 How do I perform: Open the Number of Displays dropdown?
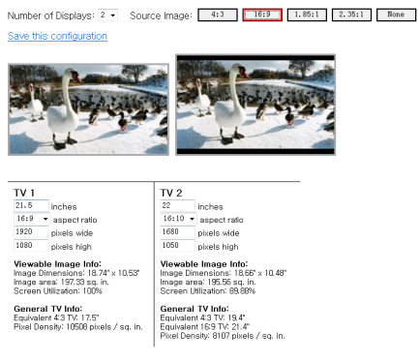pos(107,15)
